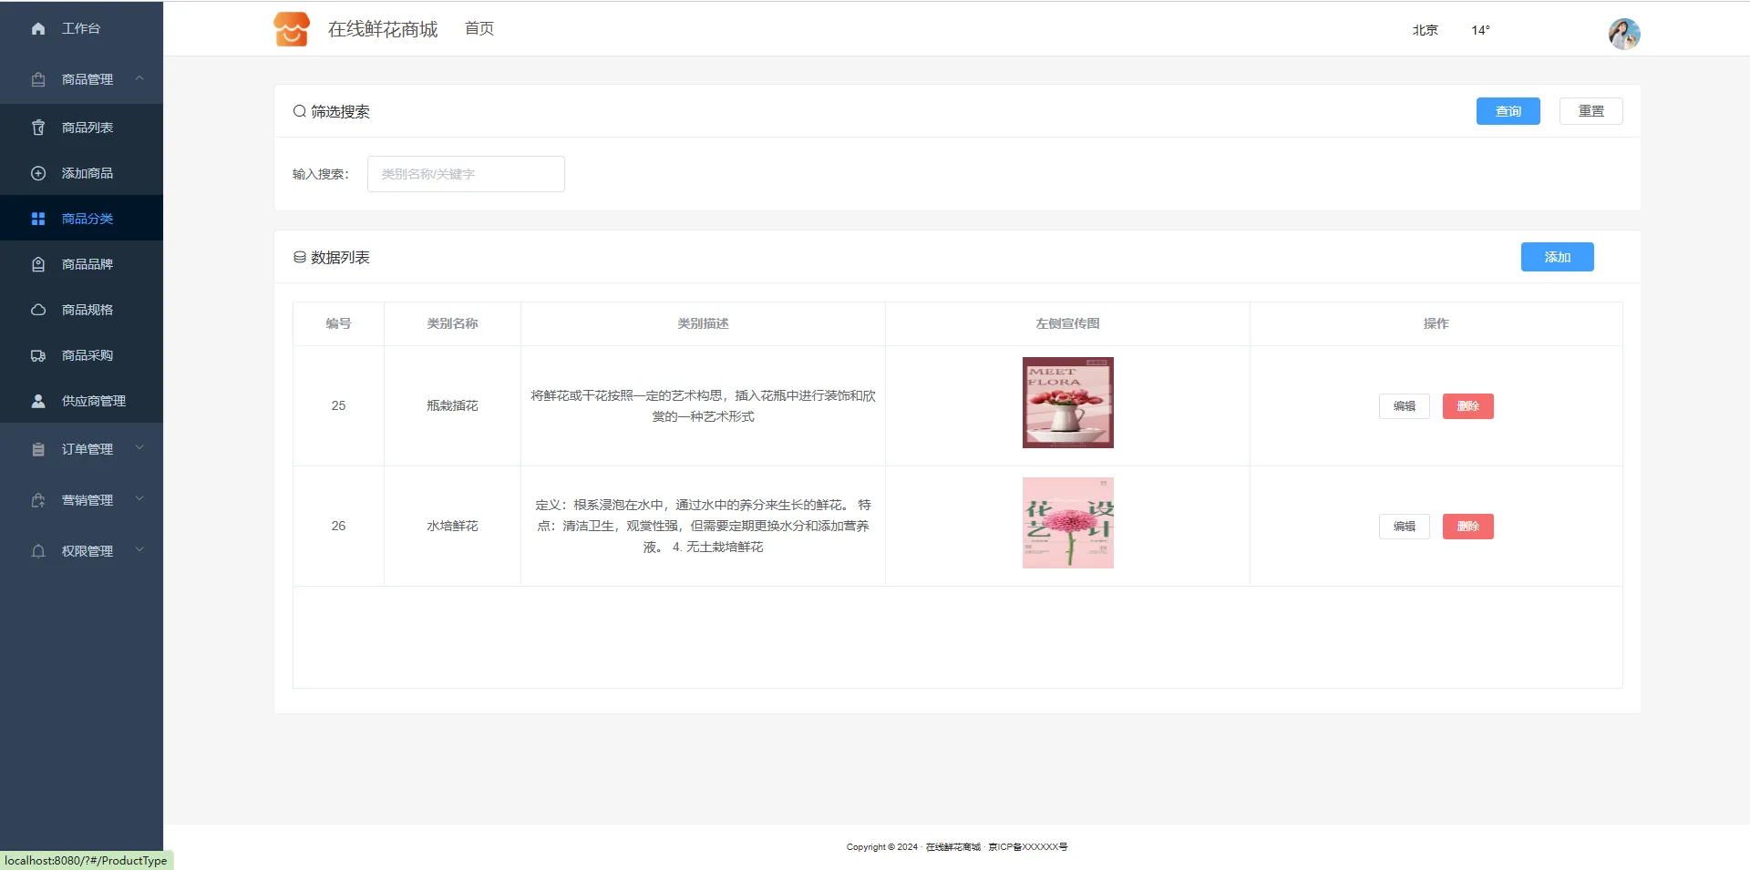The image size is (1750, 870).
Task: Go to 首页 in top navigation
Action: [479, 29]
